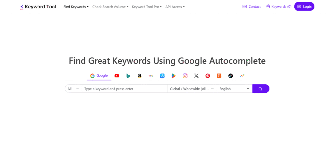Select the eBay platform icon

tap(151, 76)
